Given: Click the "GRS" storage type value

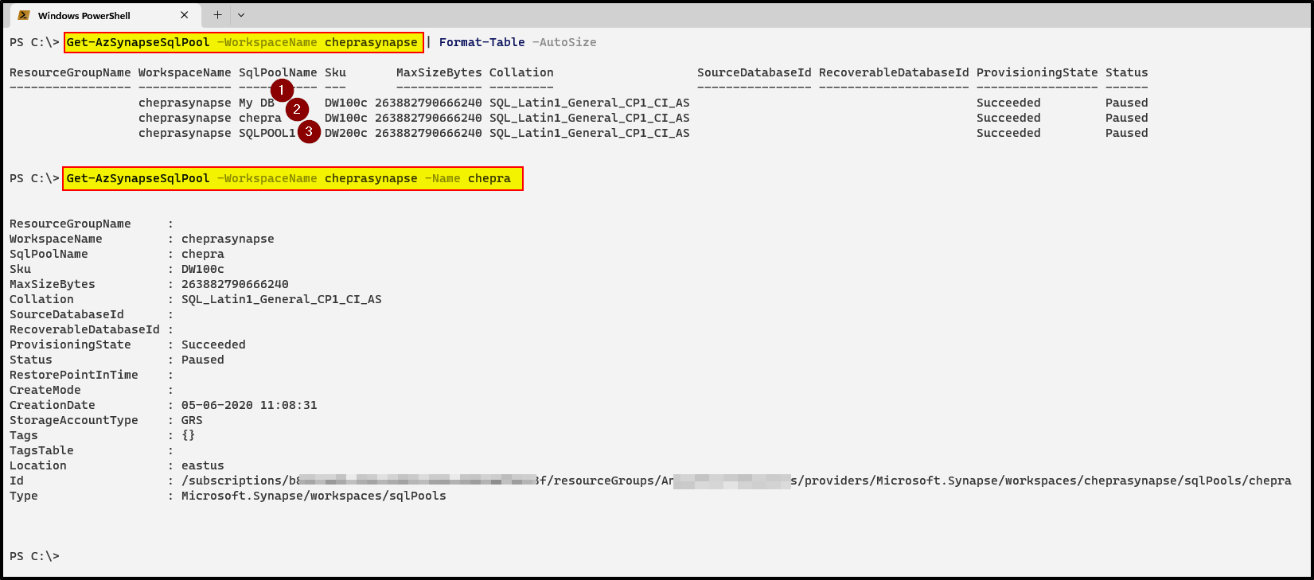Looking at the screenshot, I should click(192, 420).
